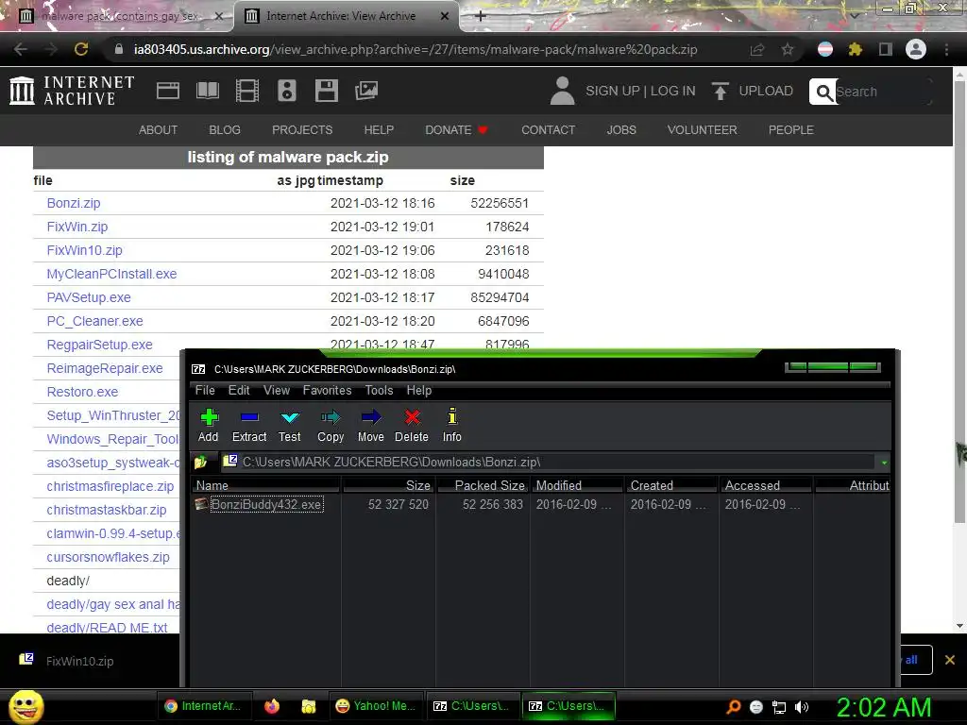This screenshot has height=725, width=967.
Task: Open MyCleanPCInstall.exe link
Action: 111,274
